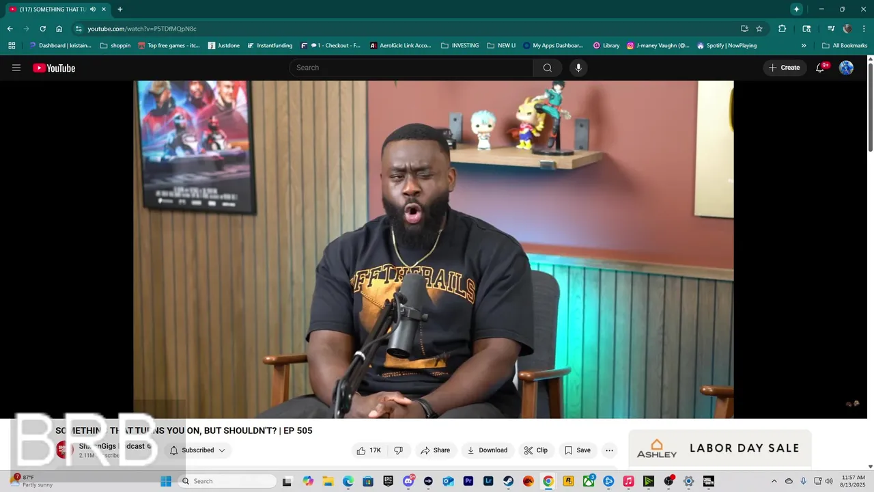
Task: Open Outlook from the taskbar
Action: [448, 481]
